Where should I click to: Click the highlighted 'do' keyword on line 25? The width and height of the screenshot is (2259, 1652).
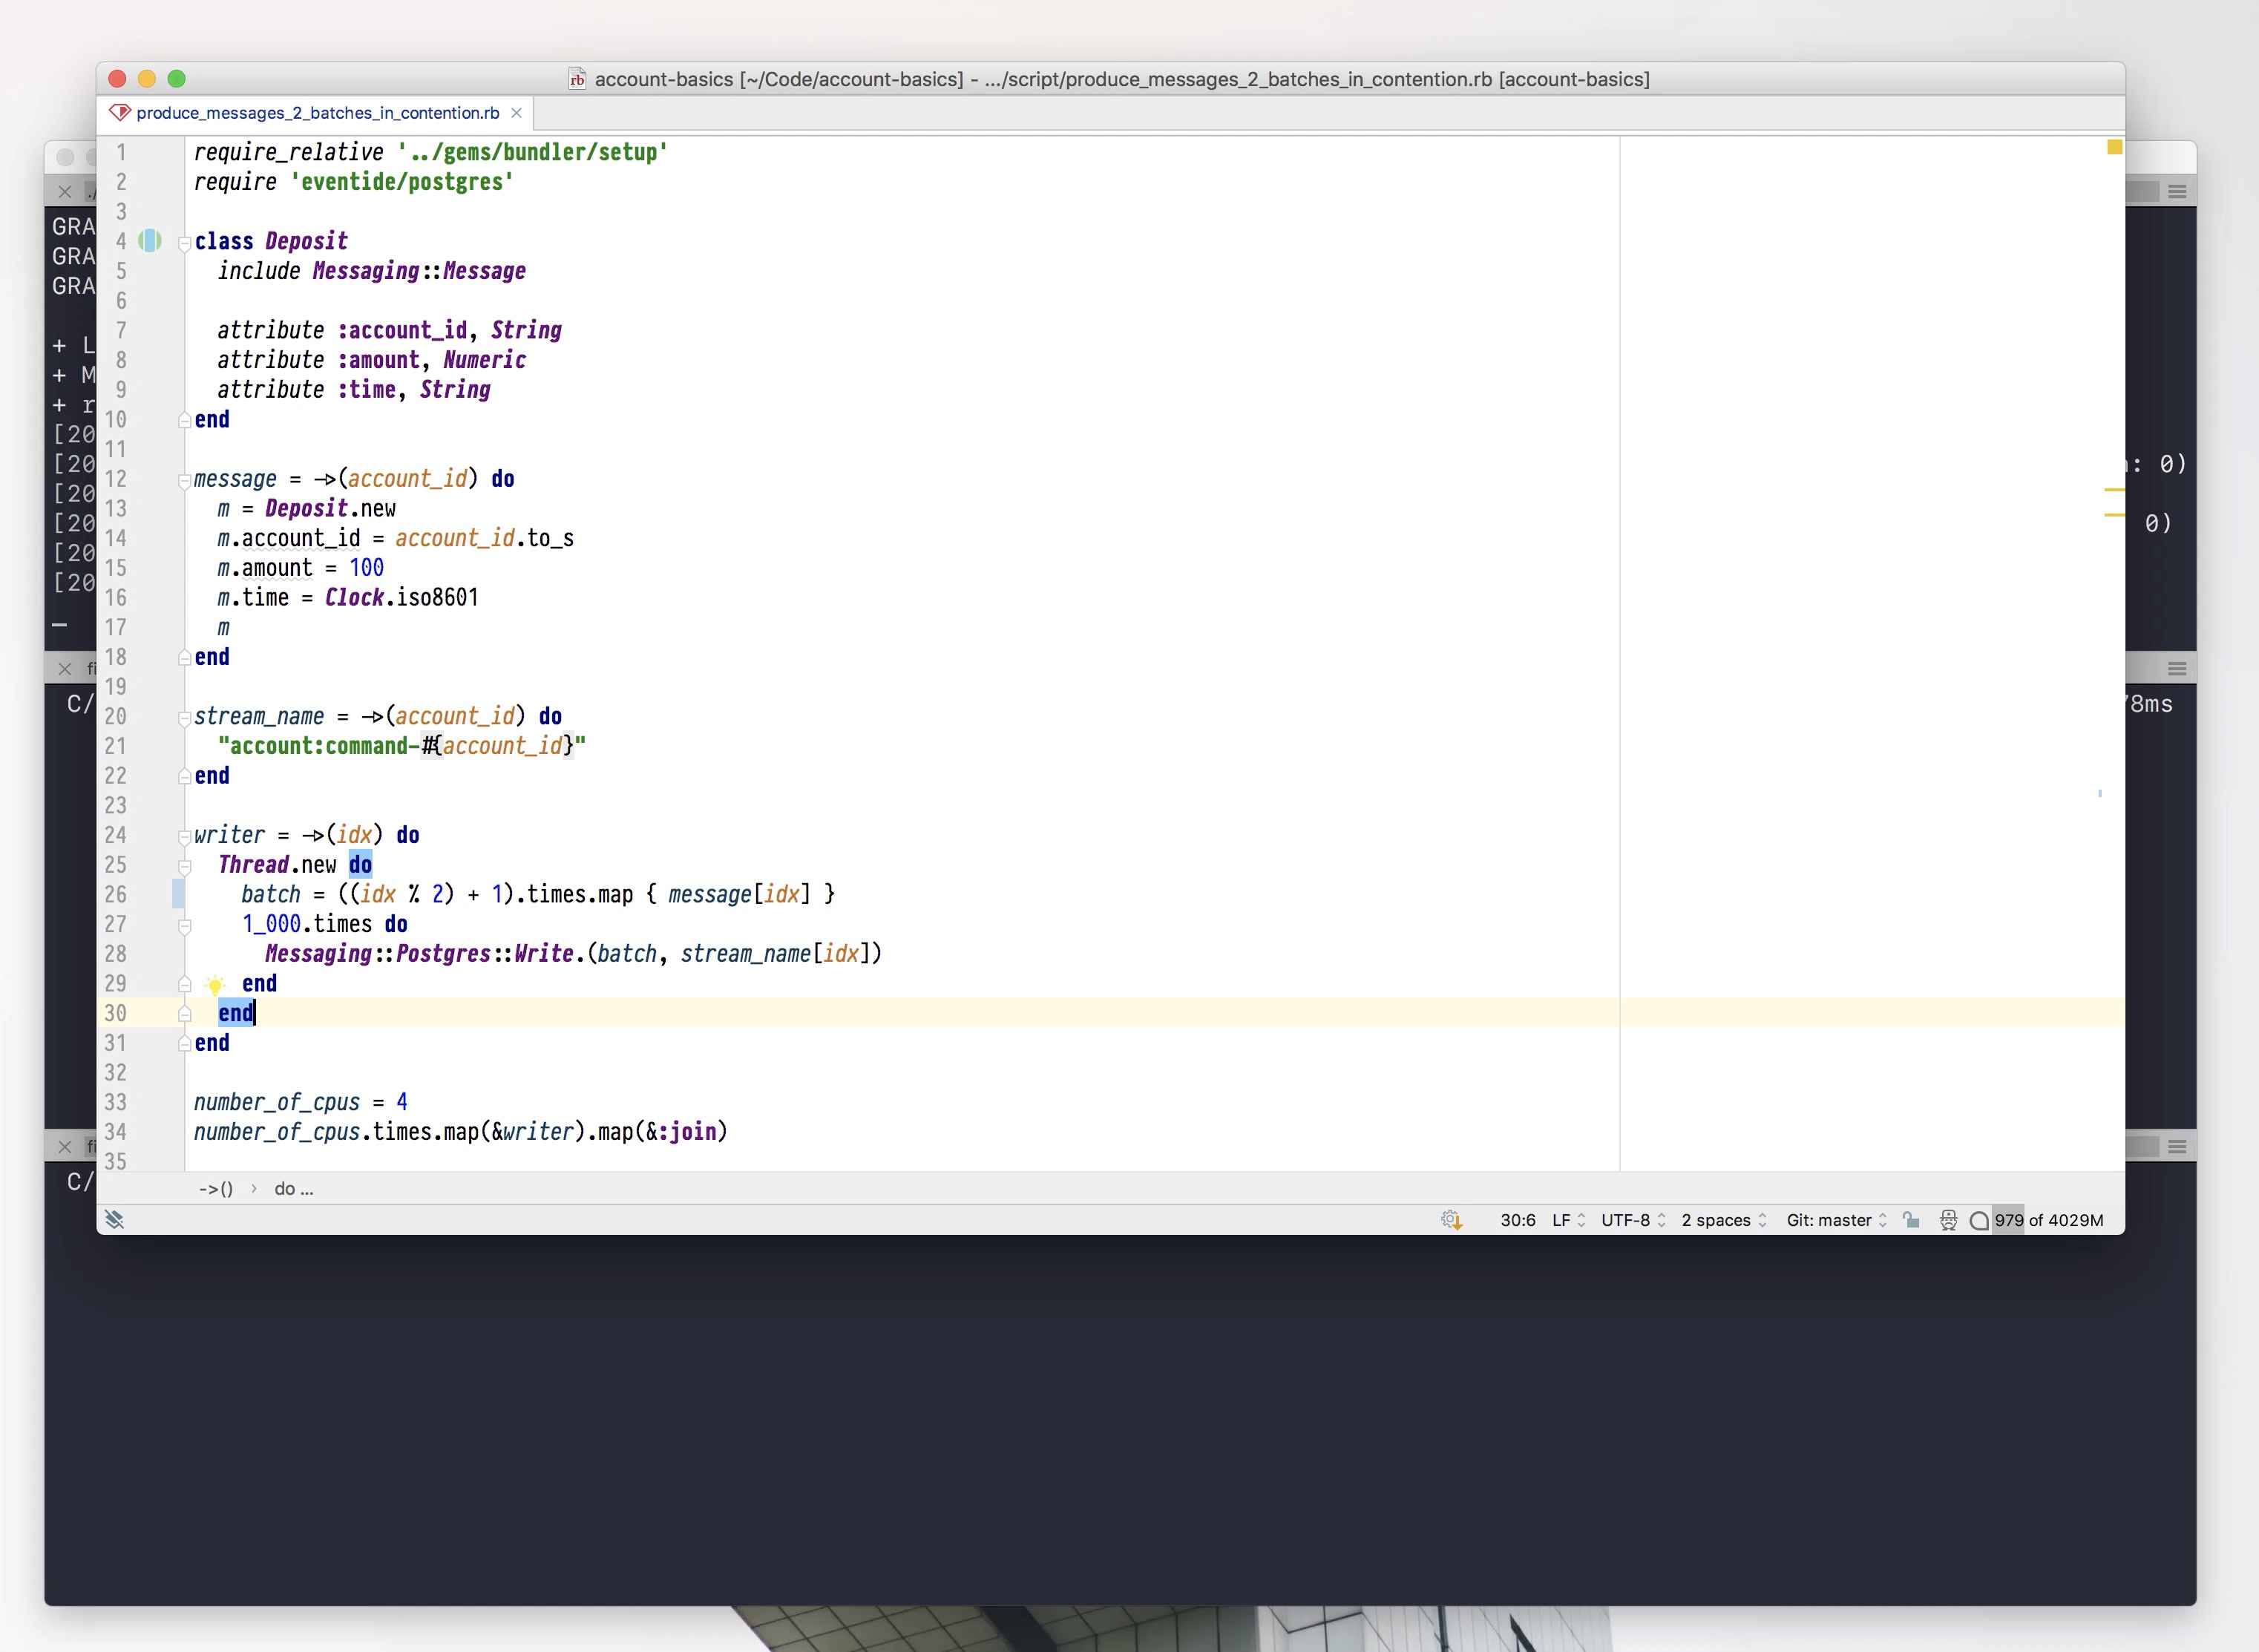(x=360, y=865)
